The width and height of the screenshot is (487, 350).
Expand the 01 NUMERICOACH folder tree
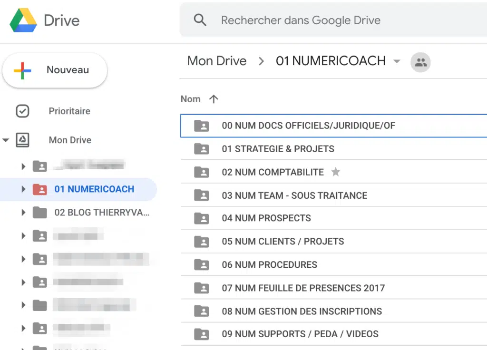click(x=23, y=189)
